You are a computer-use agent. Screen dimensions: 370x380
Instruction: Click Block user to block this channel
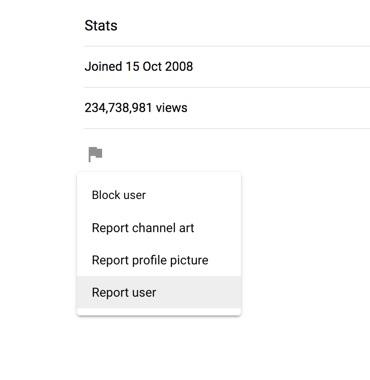coord(118,195)
